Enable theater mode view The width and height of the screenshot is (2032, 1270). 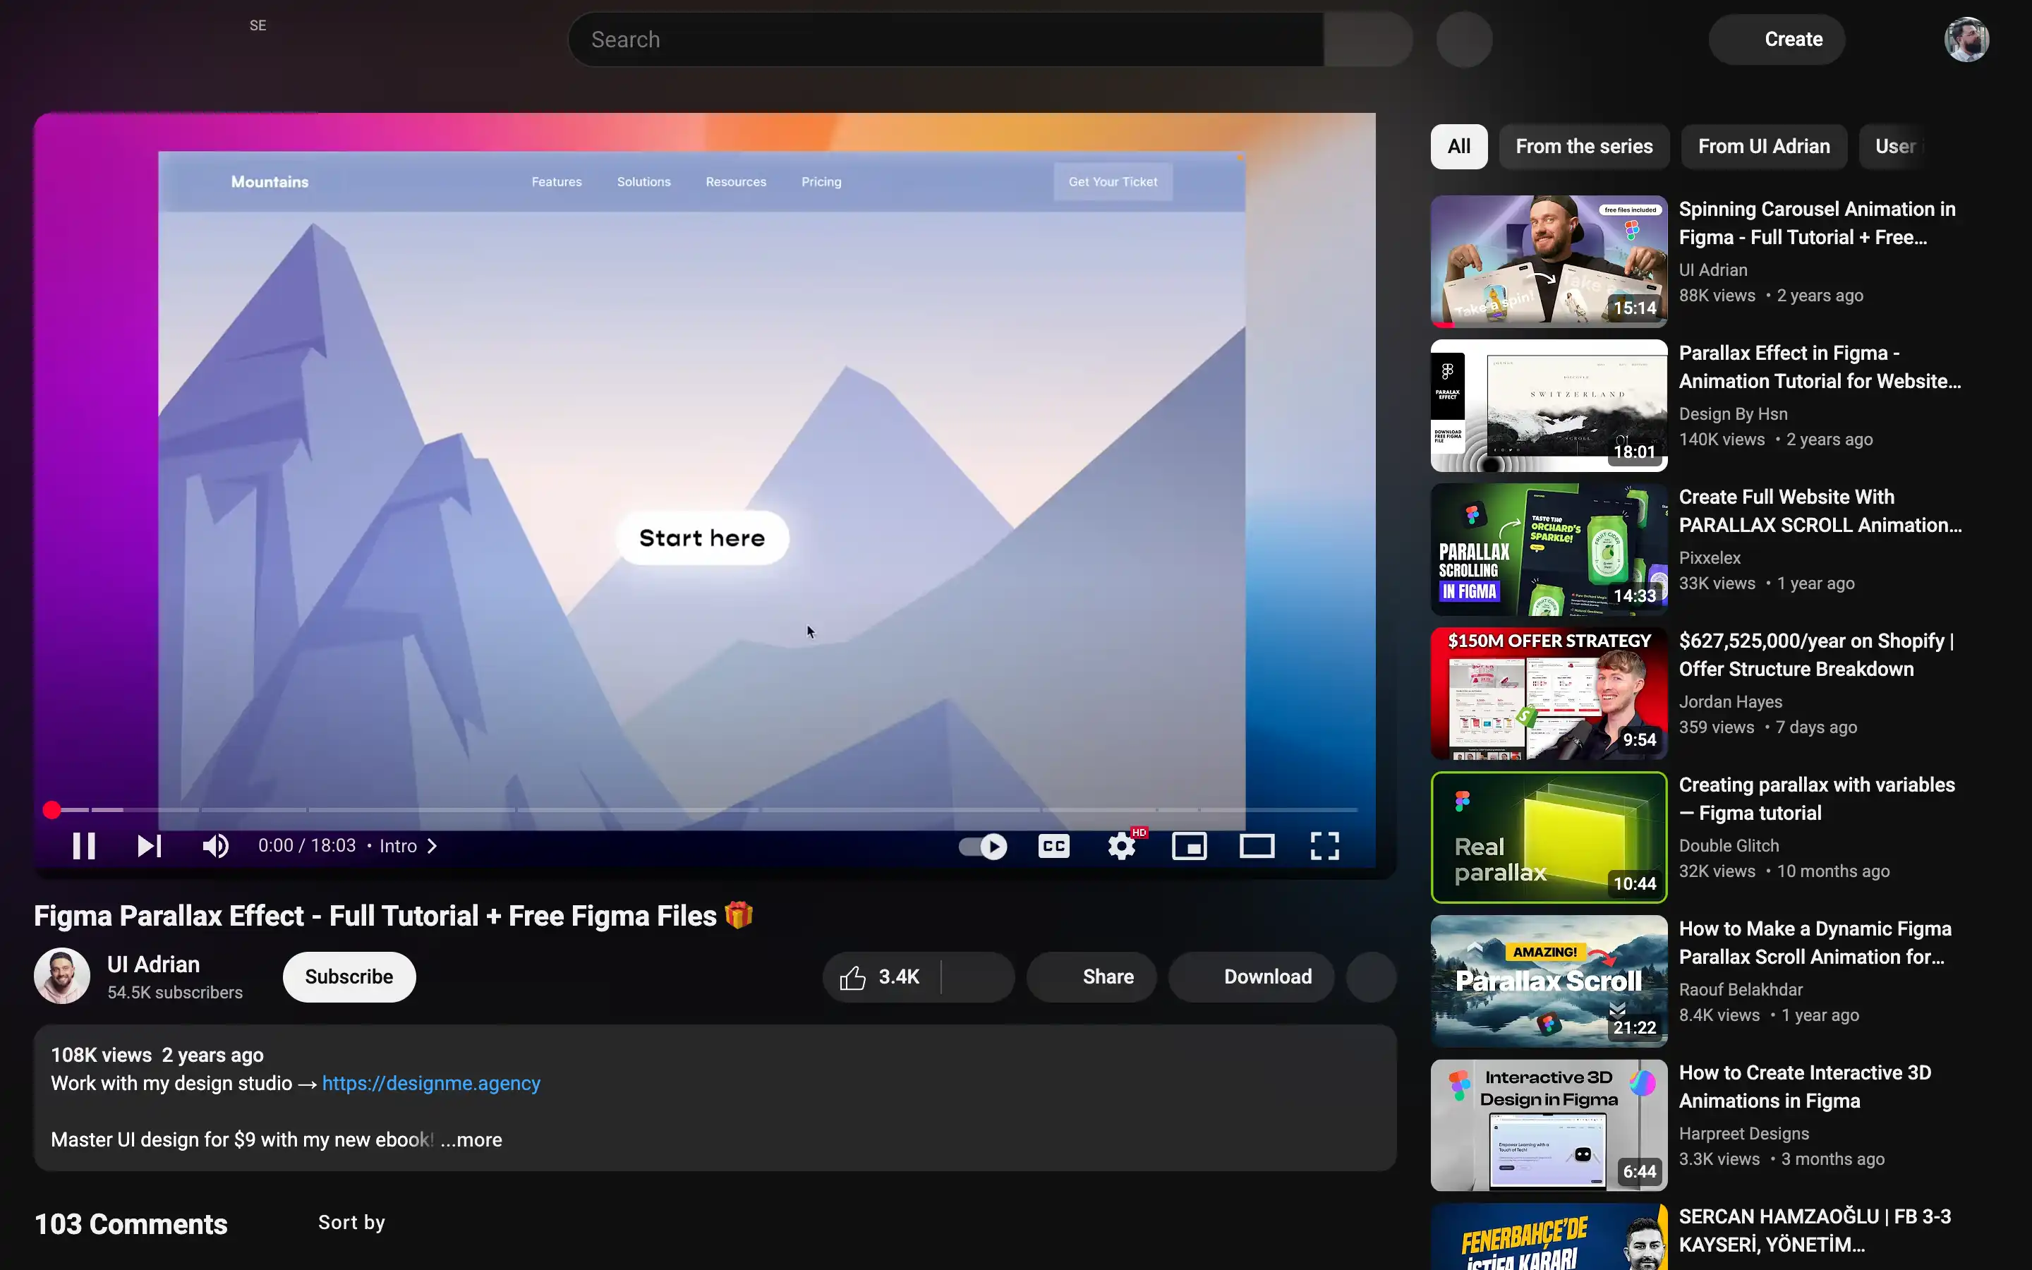pyautogui.click(x=1257, y=846)
